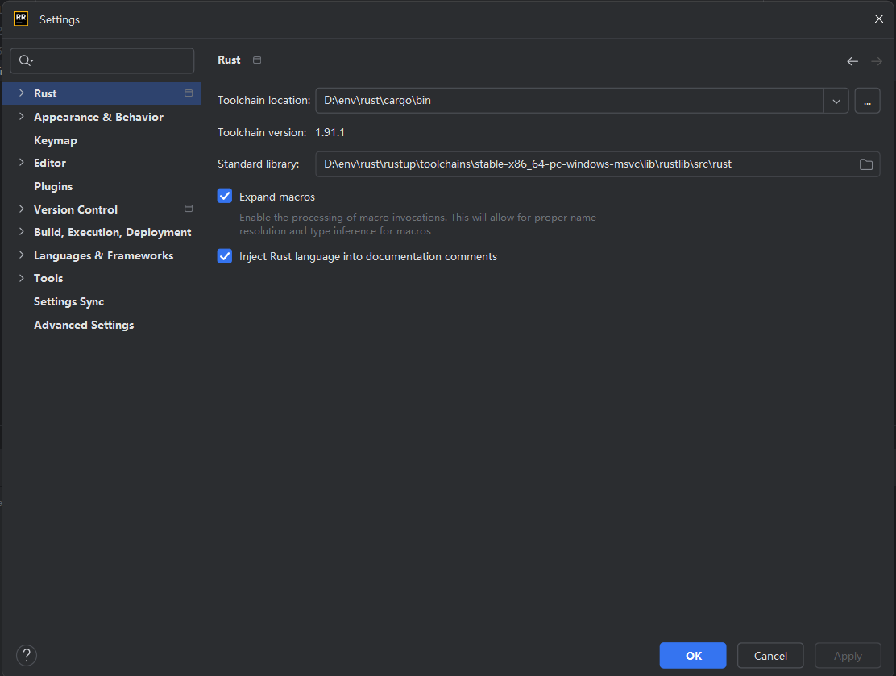Select the Rust settings category

point(102,93)
